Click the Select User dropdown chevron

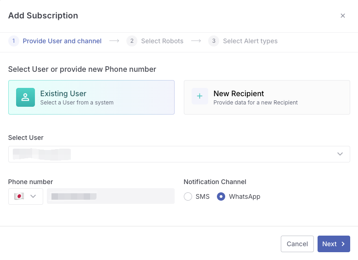pos(340,154)
